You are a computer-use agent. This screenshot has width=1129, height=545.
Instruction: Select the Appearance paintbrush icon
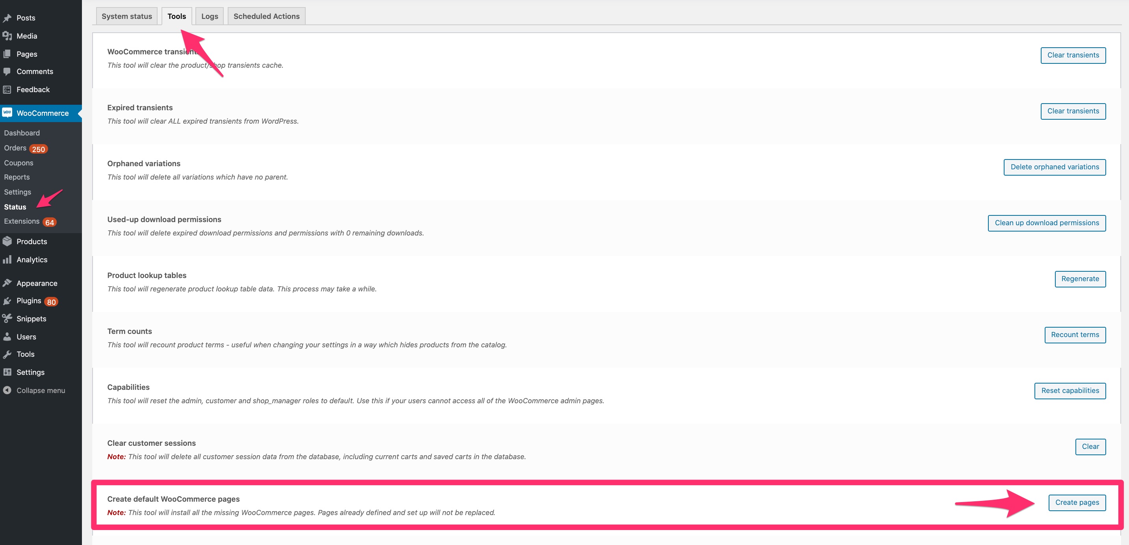(7, 283)
